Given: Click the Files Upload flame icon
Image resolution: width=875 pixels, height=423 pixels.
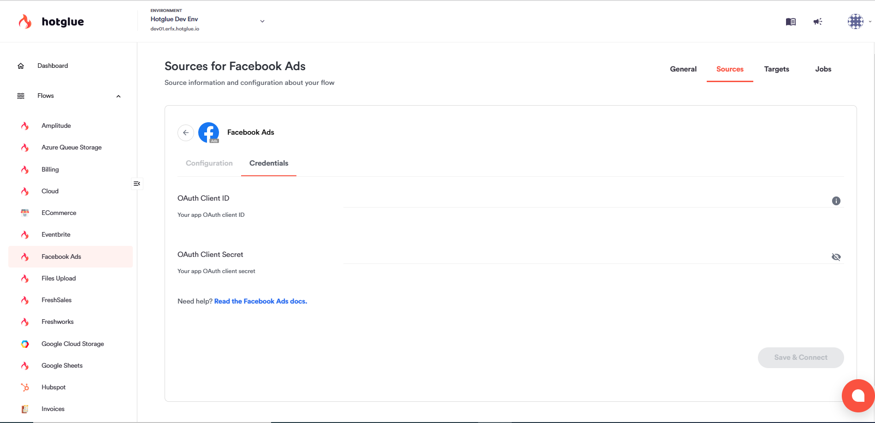Looking at the screenshot, I should pos(25,279).
